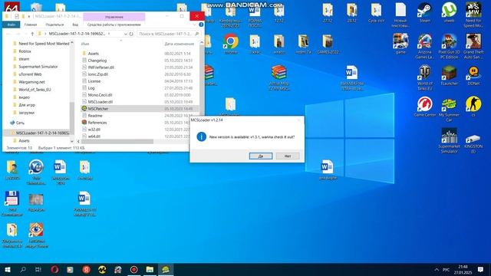491x276 pixels.
Task: Open the Arizona Games Launcher shortcut
Action: tap(424, 46)
